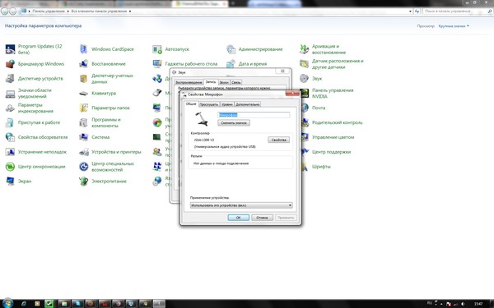Click the Сменить значок button

click(x=234, y=123)
